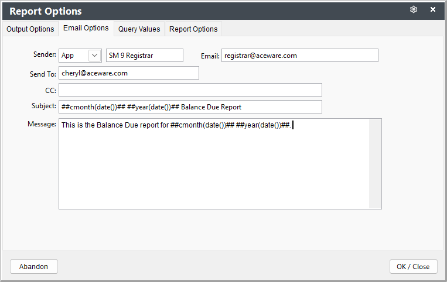Click the Sender combo box showing App
This screenshot has height=282, width=447.
coord(80,56)
